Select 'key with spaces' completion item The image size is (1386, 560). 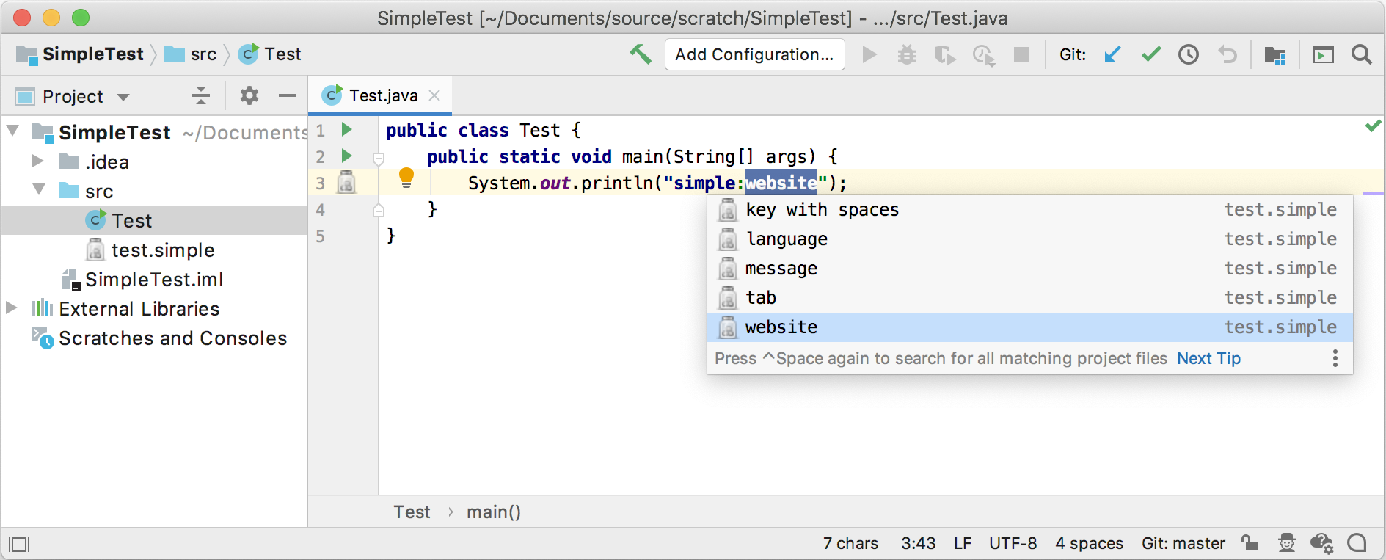coord(1030,210)
